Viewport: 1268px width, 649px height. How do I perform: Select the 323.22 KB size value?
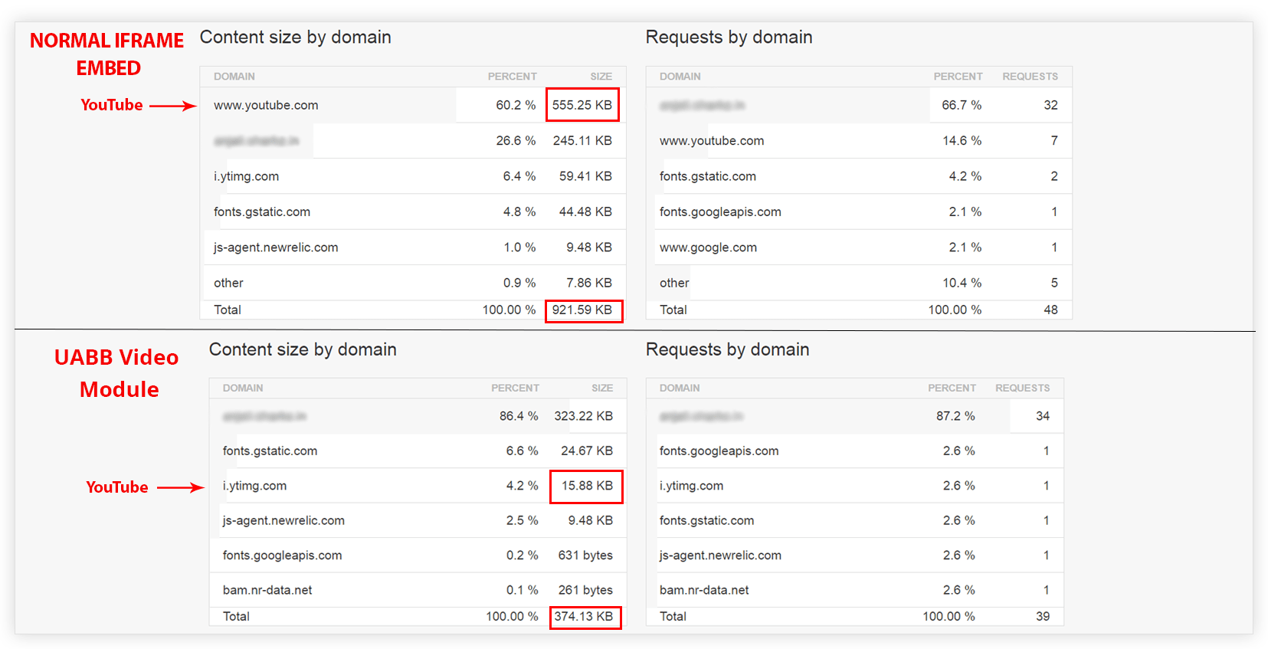pyautogui.click(x=584, y=416)
